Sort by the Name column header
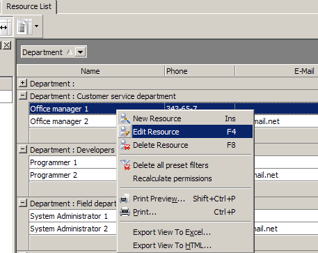This screenshot has height=253, width=318. point(90,71)
